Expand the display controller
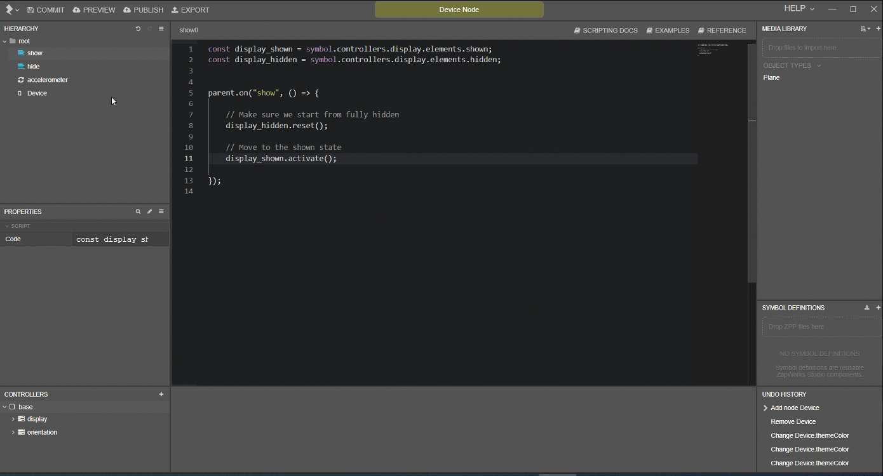The image size is (883, 476). click(13, 419)
